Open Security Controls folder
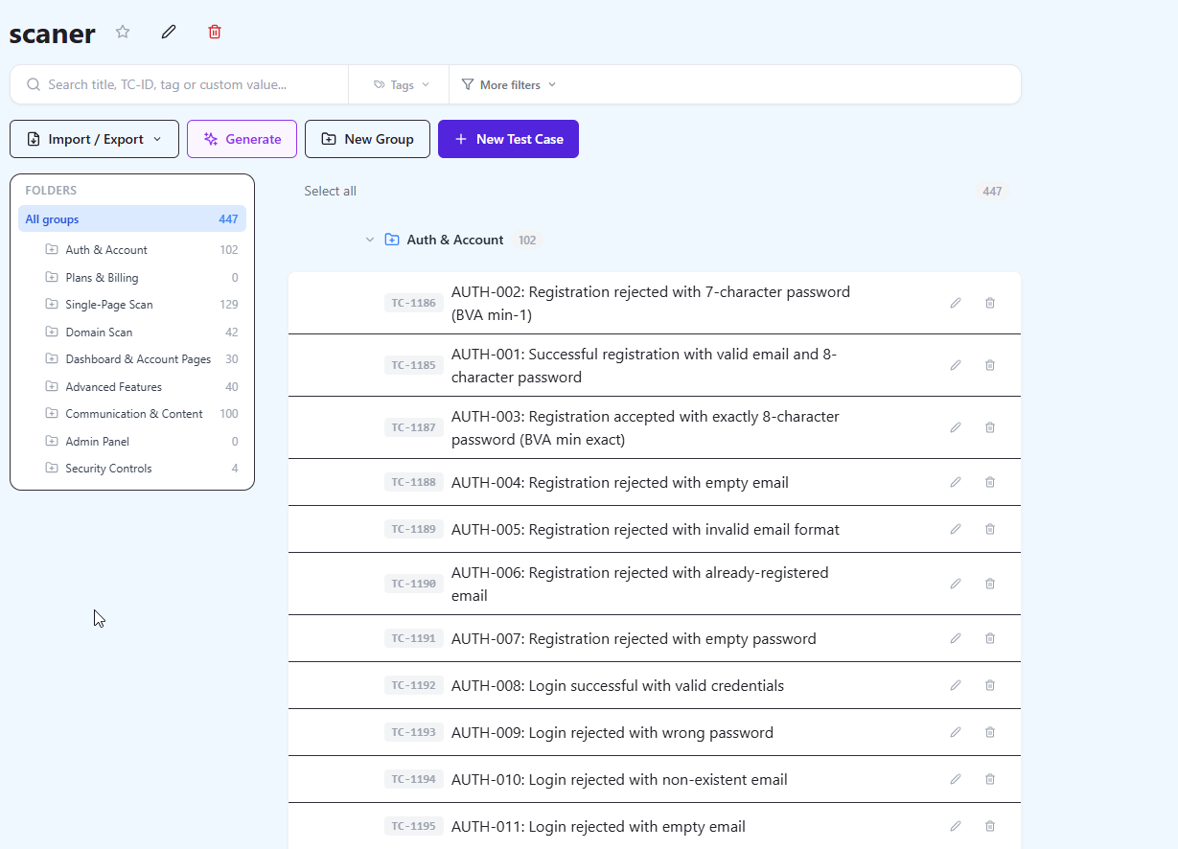Viewport: 1178px width, 849px height. pyautogui.click(x=142, y=469)
